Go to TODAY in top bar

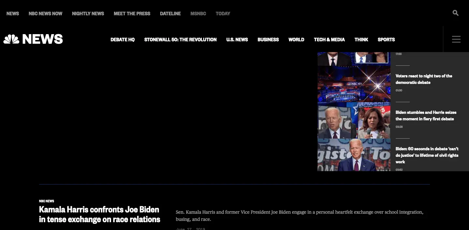point(223,13)
